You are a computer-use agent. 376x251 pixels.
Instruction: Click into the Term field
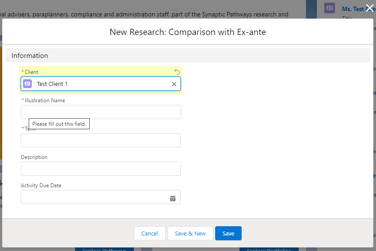(101, 140)
